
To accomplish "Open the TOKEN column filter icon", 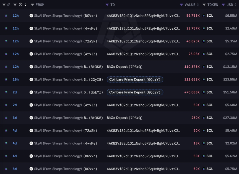I will click(204, 5).
